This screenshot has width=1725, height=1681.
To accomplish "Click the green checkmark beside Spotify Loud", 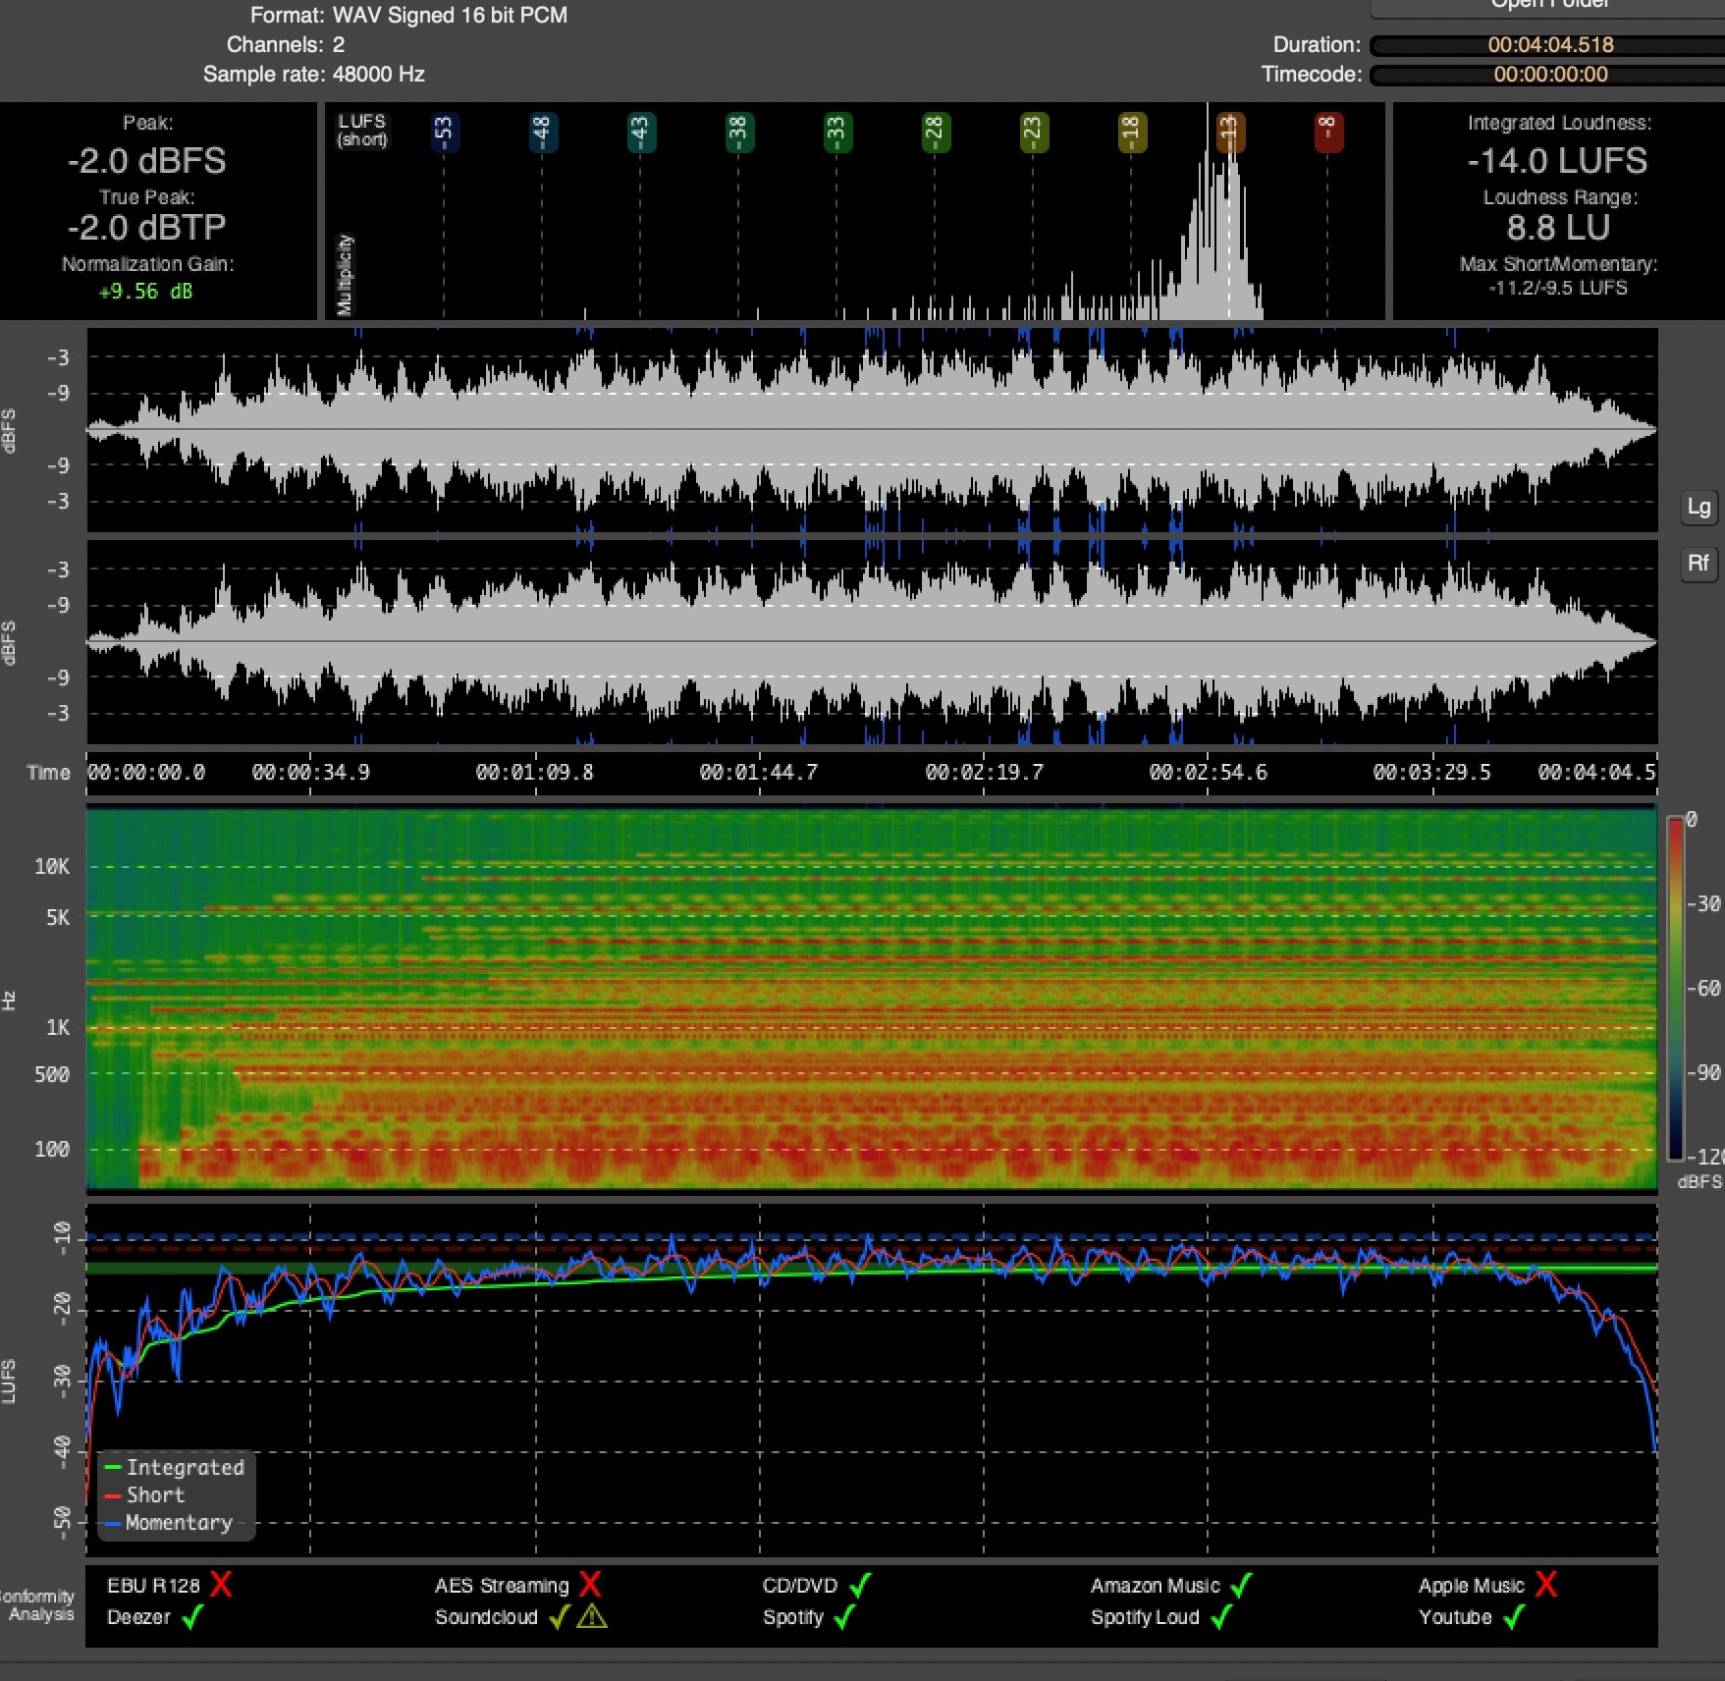I will click(1220, 1616).
